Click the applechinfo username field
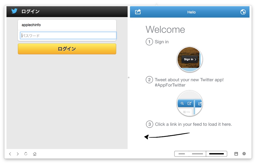Image resolution: width=256 pixels, height=164 pixels. [67, 25]
